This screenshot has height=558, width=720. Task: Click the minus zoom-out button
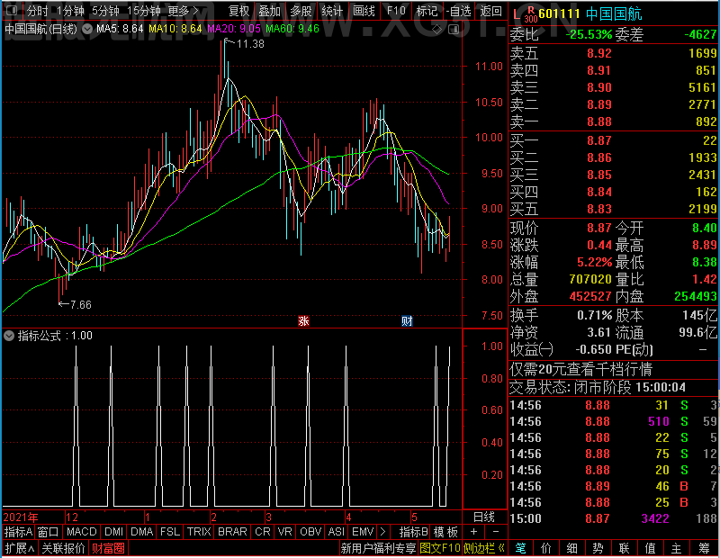tap(496, 532)
